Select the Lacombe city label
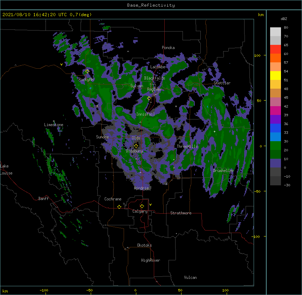The width and height of the screenshot is (302, 295). click(158, 67)
